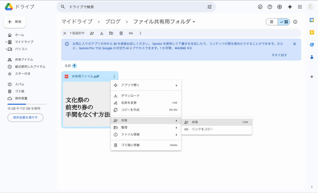
Task: Click the download icon in selection toolbar
Action: pos(102,33)
